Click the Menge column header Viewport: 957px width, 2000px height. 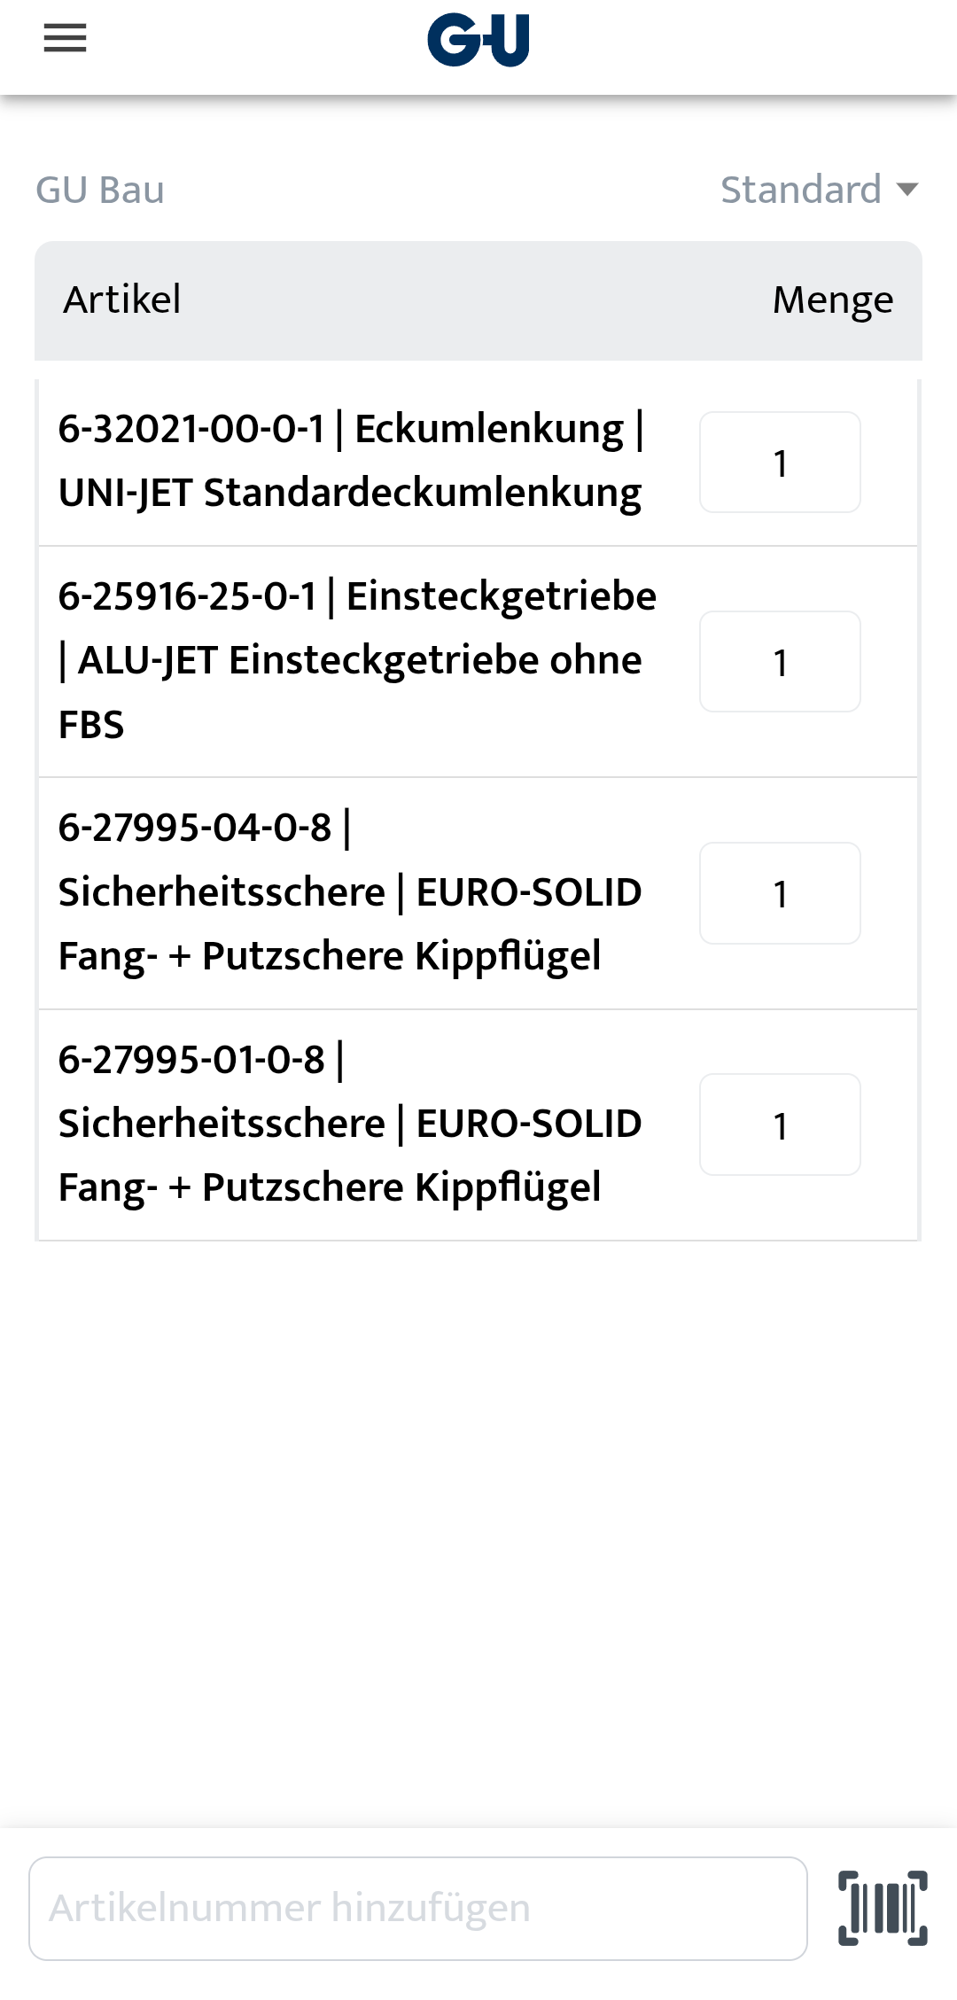832,300
